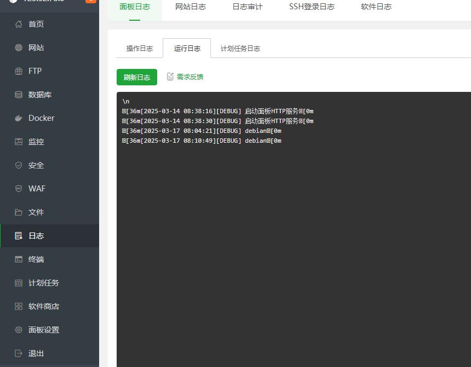471x367 pixels.
Task: Click the terminal icon beside 终端
Action: coord(19,259)
